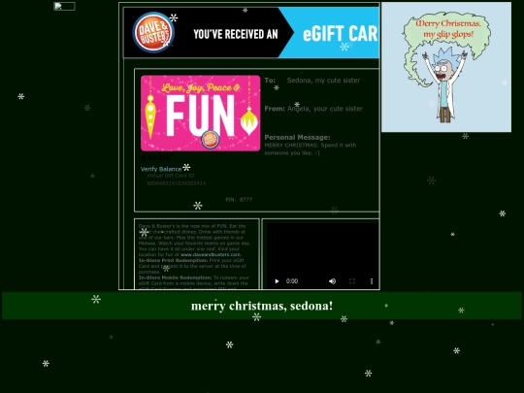
Task: Click the Love, Joy, Peace & FUN gift card image
Action: tap(201, 114)
